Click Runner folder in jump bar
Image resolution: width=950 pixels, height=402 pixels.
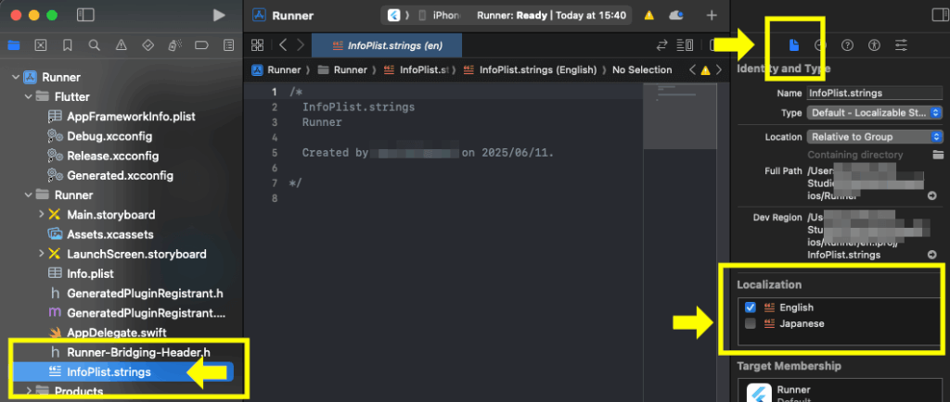(344, 70)
